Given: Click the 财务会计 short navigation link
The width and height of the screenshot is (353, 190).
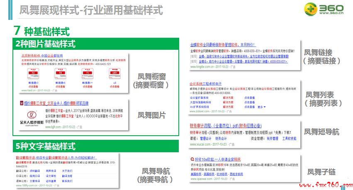Looking at the screenshot, I should (221, 139).
